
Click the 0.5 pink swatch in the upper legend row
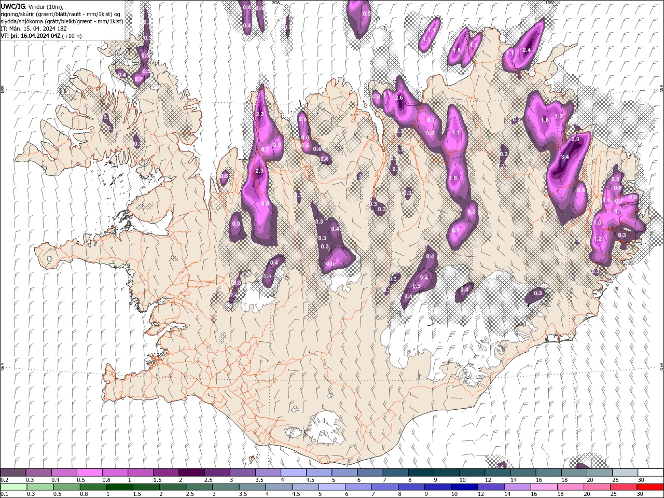[x=89, y=473]
